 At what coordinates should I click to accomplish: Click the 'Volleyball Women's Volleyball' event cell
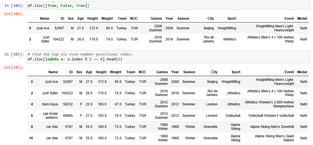coord(271,116)
